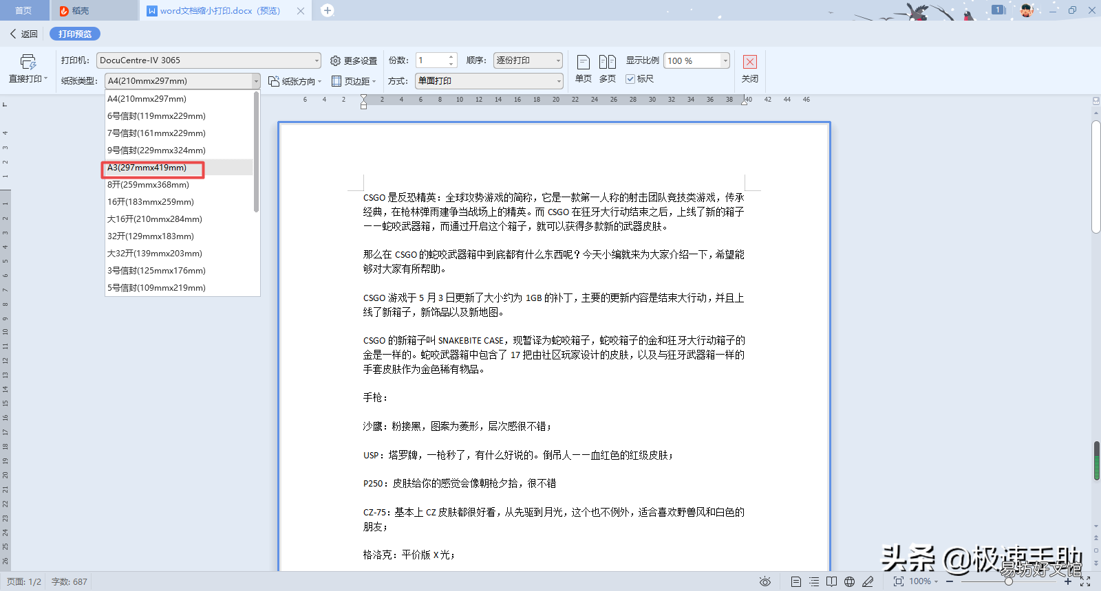This screenshot has width=1101, height=591.
Task: Click the page count 页面: 1/2
Action: tap(24, 581)
